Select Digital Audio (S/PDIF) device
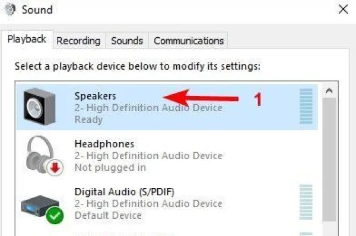 click(x=167, y=203)
